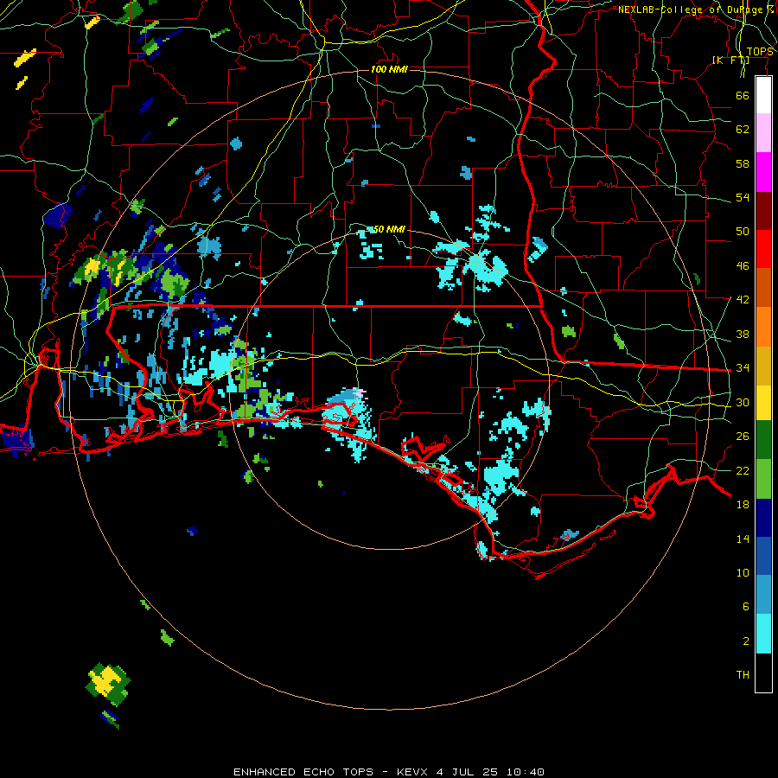The height and width of the screenshot is (778, 778).
Task: Click legend value "66"
Action: pyautogui.click(x=743, y=95)
